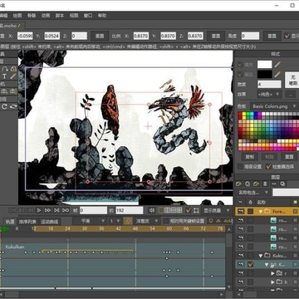Image resolution: width=299 pixels, height=299 pixels.
Task: Uncheck the box on the highlighted K... layer row
Action: [x=251, y=264]
